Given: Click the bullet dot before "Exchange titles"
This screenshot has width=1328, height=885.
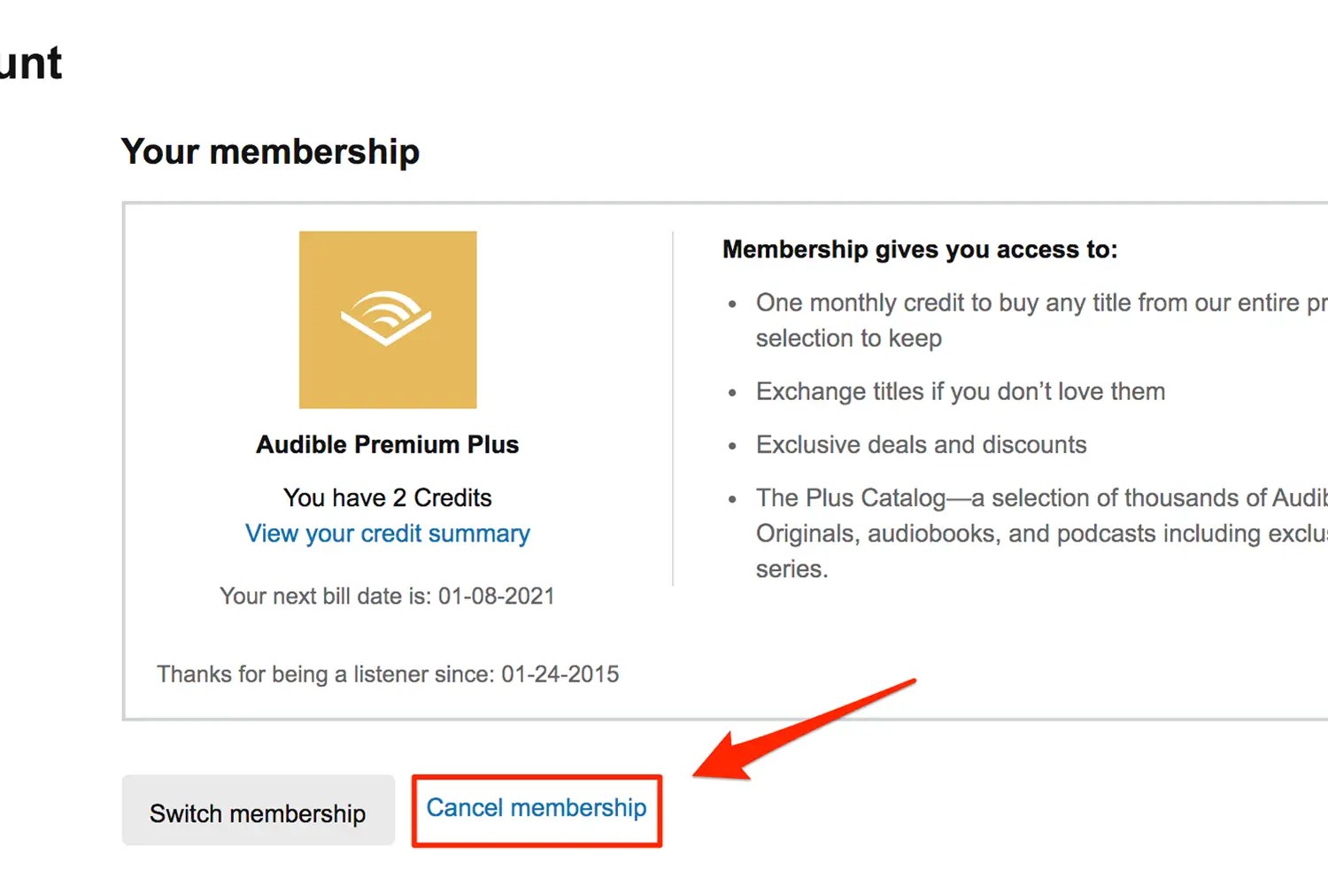Looking at the screenshot, I should click(x=732, y=393).
